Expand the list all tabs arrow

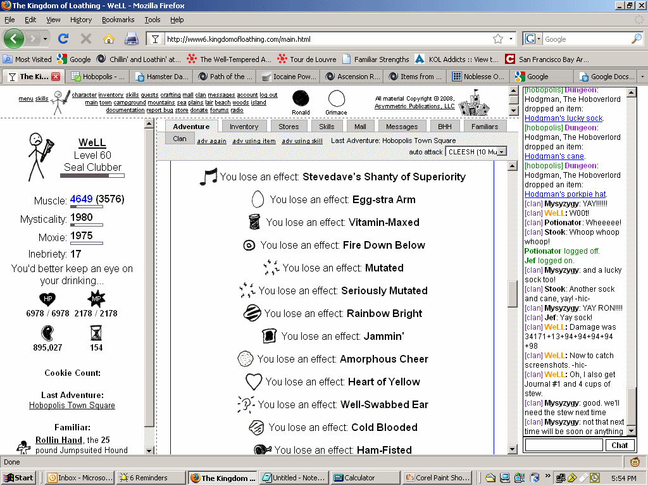coord(642,77)
